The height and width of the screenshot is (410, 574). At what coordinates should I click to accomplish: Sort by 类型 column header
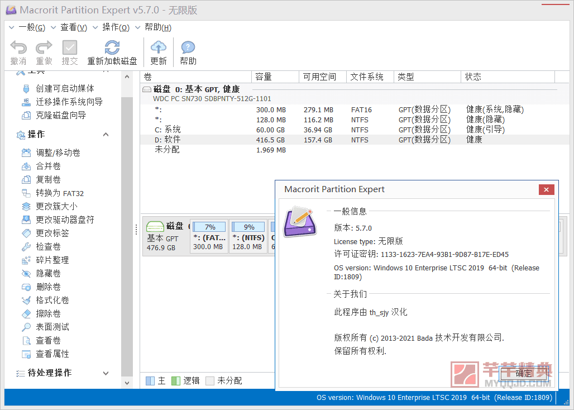tap(427, 77)
